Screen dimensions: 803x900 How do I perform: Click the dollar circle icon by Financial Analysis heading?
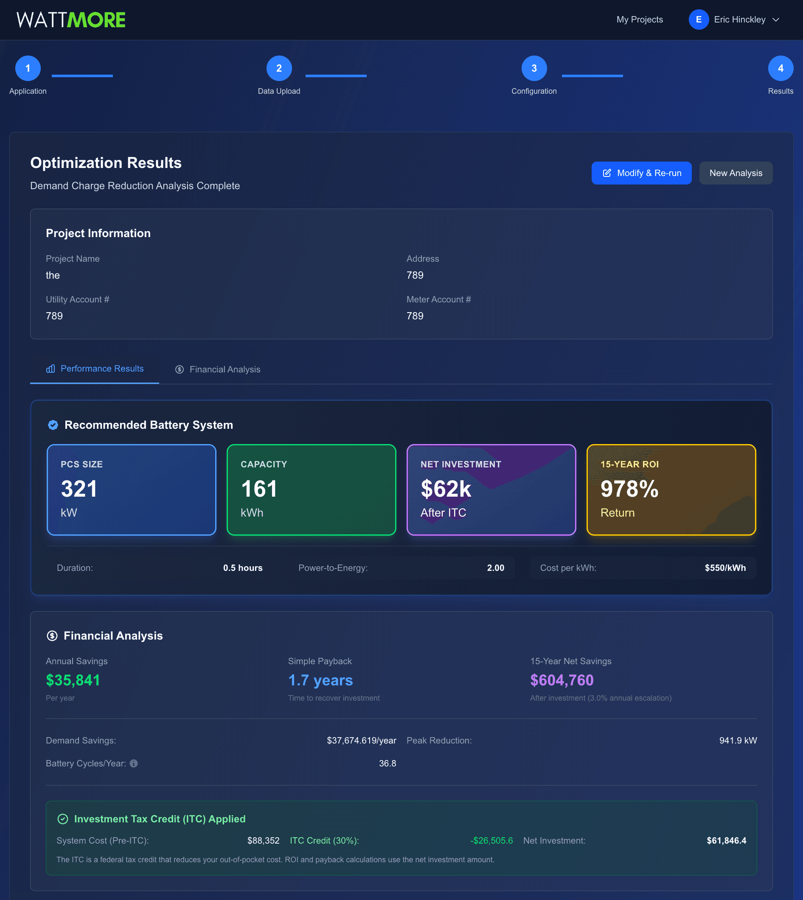(53, 635)
